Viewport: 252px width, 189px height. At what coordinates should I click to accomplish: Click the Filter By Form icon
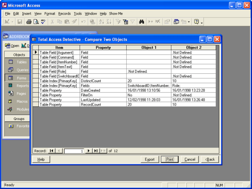coord(125,22)
